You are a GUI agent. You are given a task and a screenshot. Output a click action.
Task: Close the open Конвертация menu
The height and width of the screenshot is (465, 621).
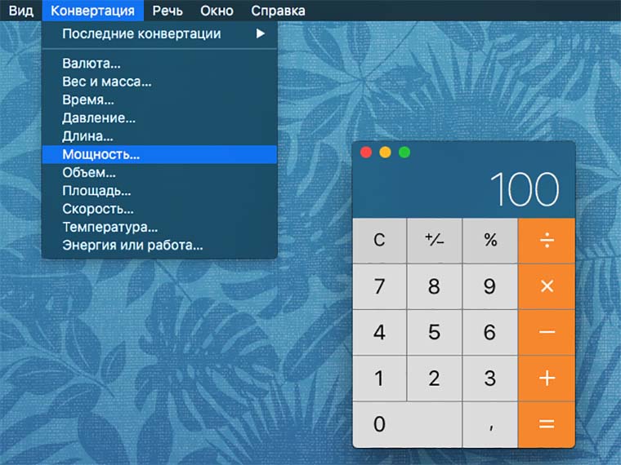92,11
